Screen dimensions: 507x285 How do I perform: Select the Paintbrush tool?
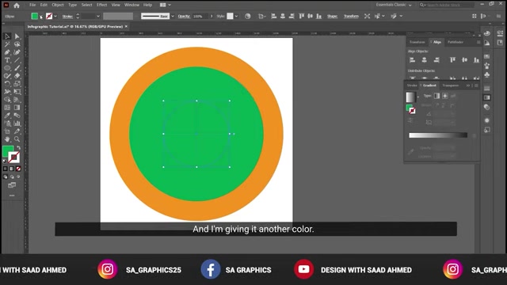(17, 68)
